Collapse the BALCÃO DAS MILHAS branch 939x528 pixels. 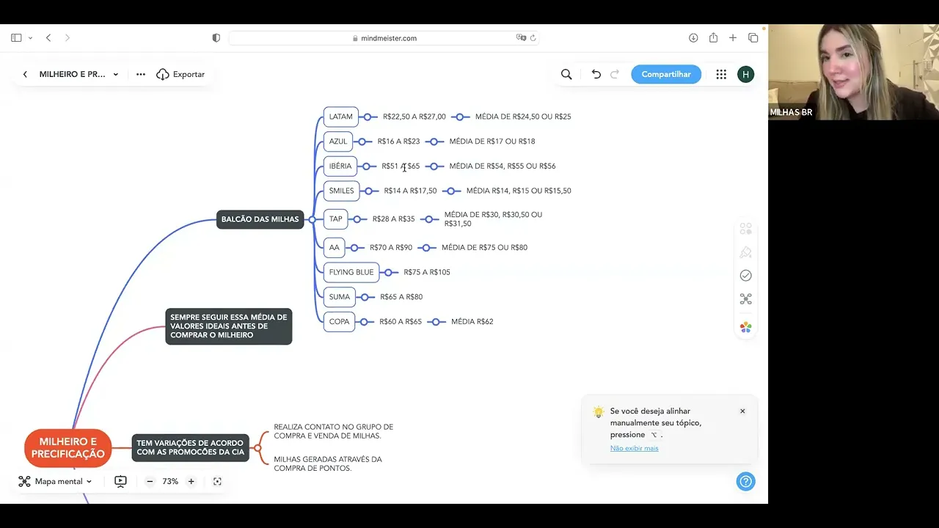312,219
